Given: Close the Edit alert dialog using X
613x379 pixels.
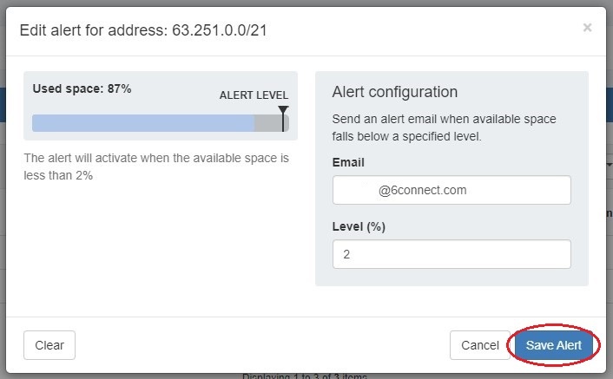Looking at the screenshot, I should tap(587, 28).
